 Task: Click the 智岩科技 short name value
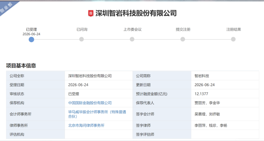(202, 76)
